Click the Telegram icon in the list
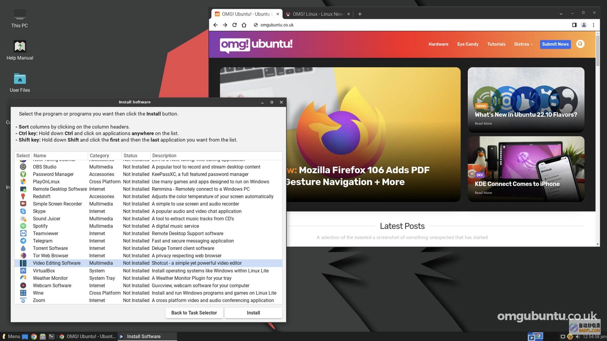607x341 pixels. tap(23, 241)
